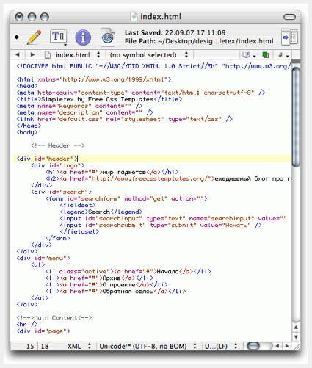
Task: Toggle the pencil write-protection icon
Action: tap(35, 37)
